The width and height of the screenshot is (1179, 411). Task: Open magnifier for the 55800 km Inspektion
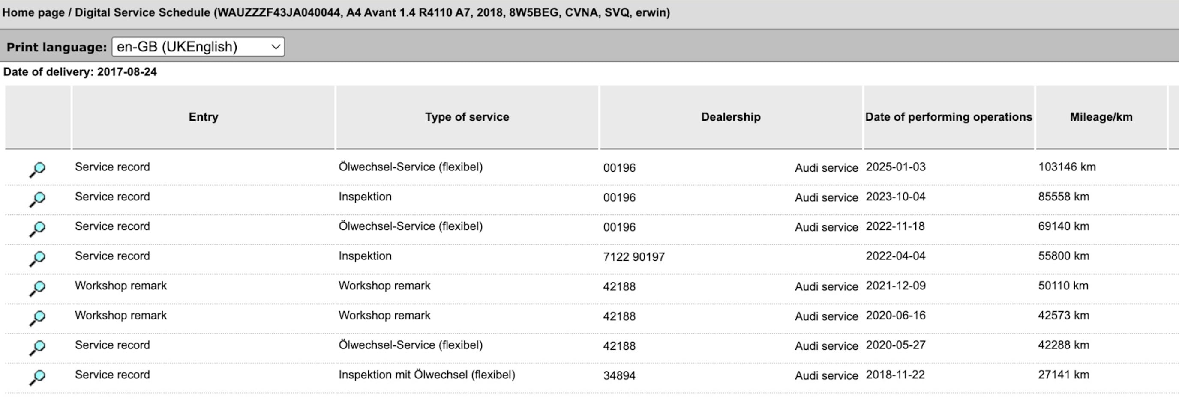coord(38,258)
